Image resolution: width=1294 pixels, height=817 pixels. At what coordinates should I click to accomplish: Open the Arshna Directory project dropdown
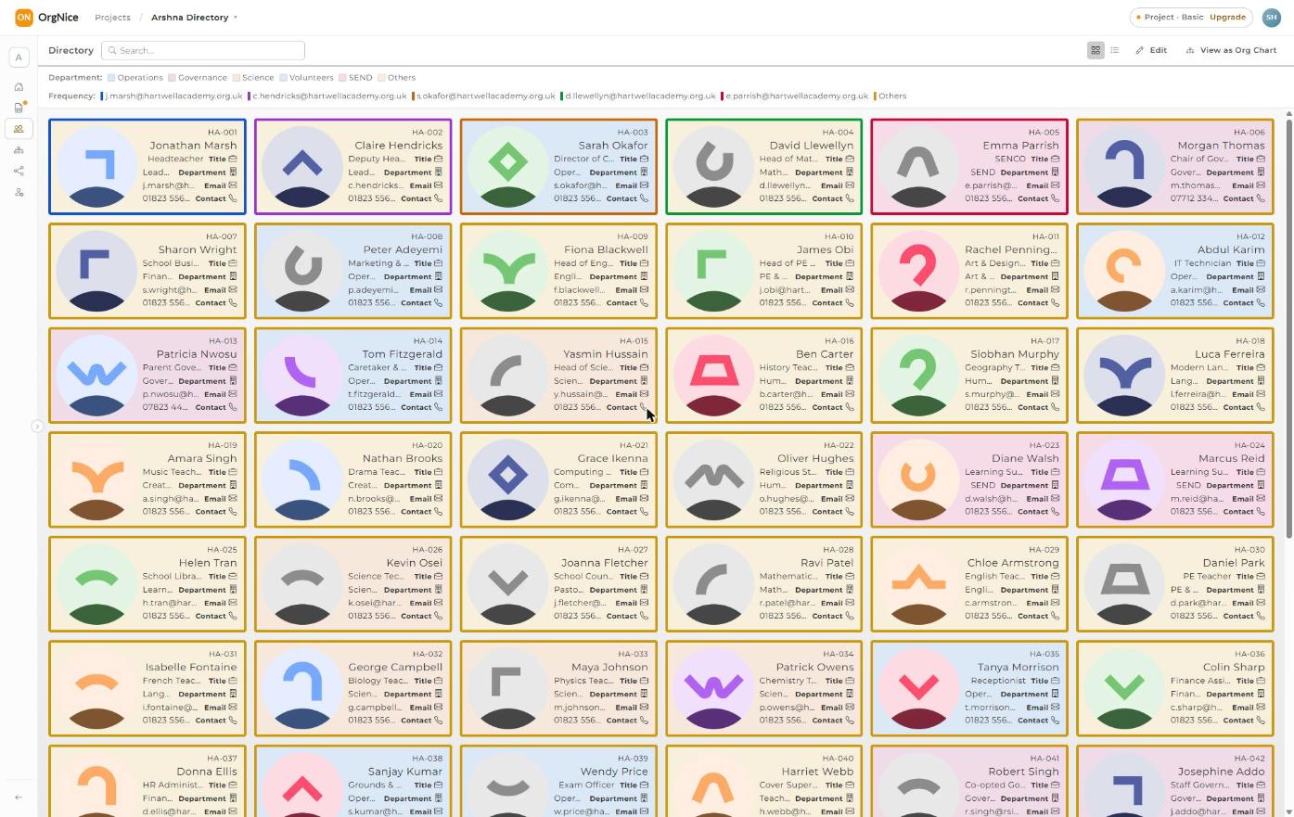[x=194, y=17]
